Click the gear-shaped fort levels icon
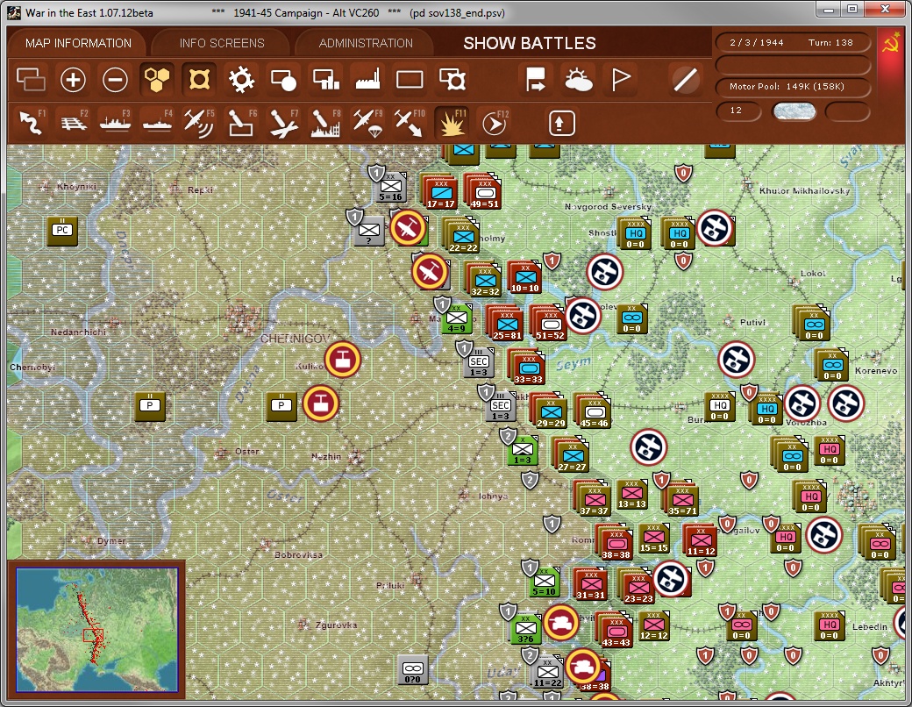912x707 pixels. point(241,79)
